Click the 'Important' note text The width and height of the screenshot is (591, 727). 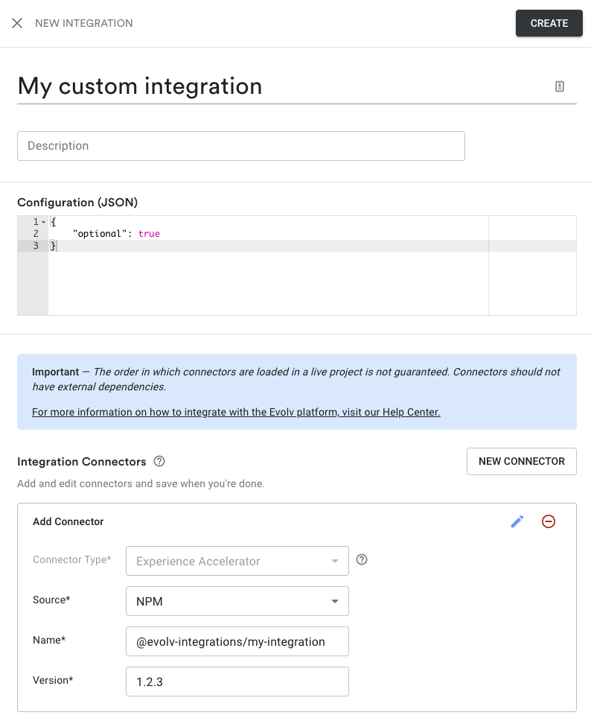pos(56,372)
